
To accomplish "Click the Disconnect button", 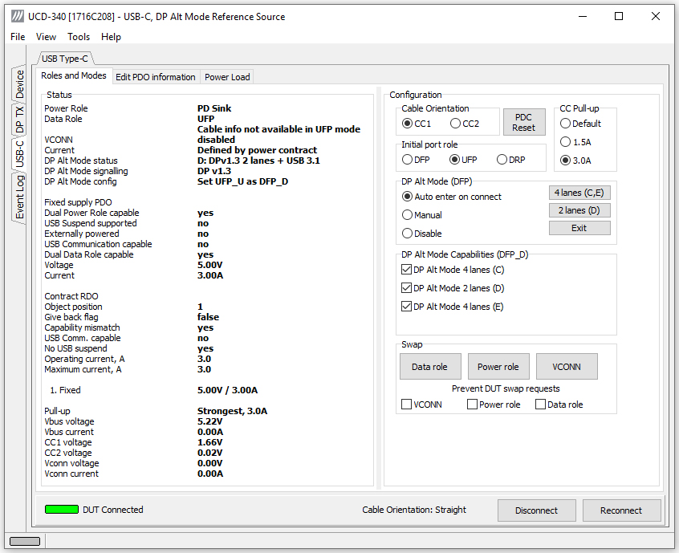I will (536, 510).
